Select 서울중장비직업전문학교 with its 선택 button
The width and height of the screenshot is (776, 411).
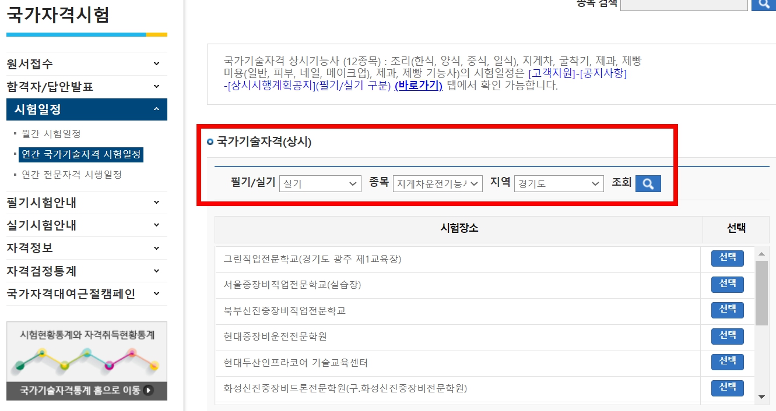[728, 284]
